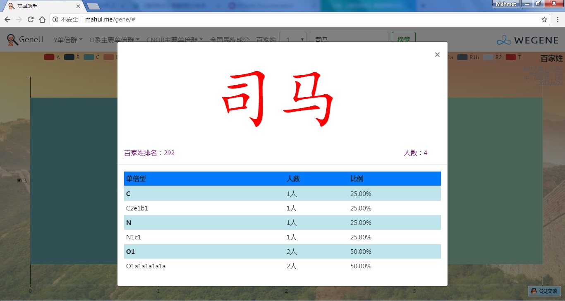The width and height of the screenshot is (565, 301).
Task: Click the GeneU magnifier logo icon
Action: (12, 40)
